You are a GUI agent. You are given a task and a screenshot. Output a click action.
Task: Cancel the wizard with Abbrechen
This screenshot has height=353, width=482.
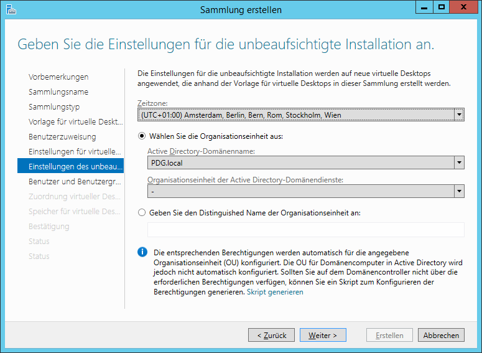pos(441,335)
